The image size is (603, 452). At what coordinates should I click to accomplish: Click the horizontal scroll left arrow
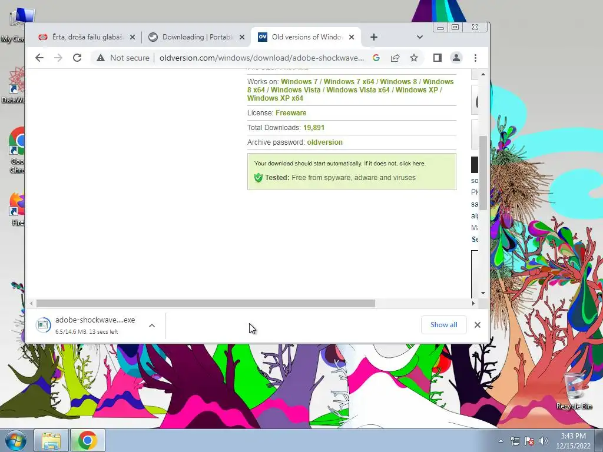(x=31, y=303)
